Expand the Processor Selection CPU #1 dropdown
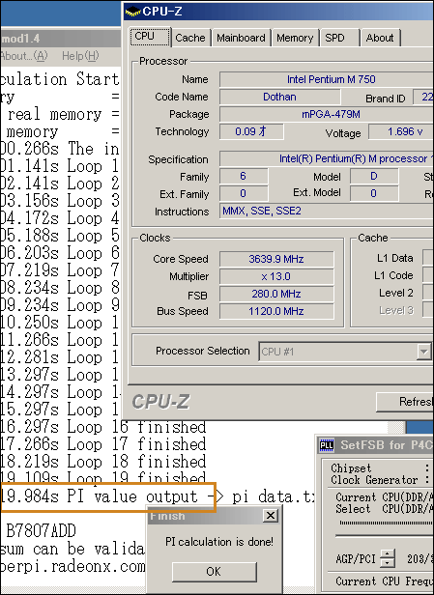The width and height of the screenshot is (434, 595). click(423, 352)
